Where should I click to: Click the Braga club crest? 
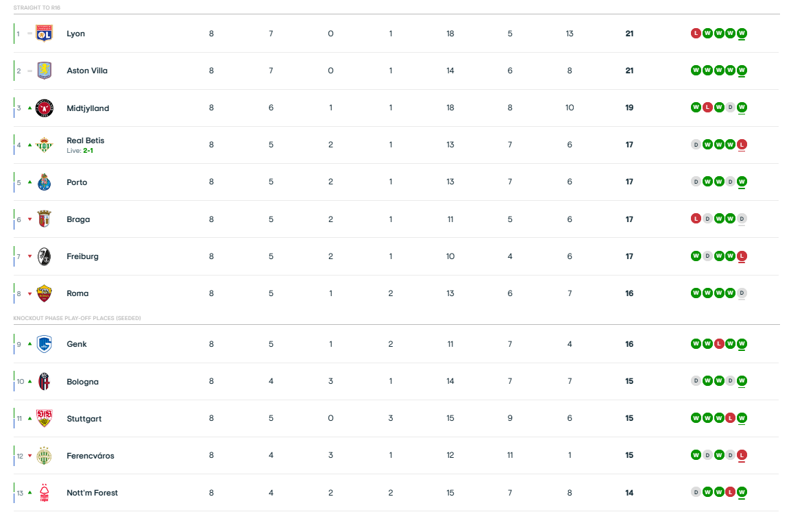44,219
